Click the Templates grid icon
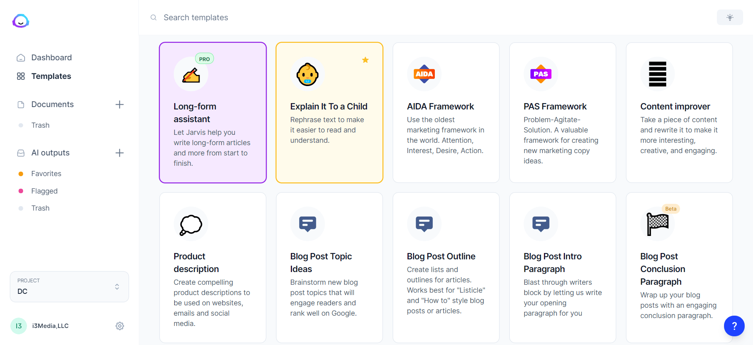Screen dimensions: 753x345 (21, 76)
